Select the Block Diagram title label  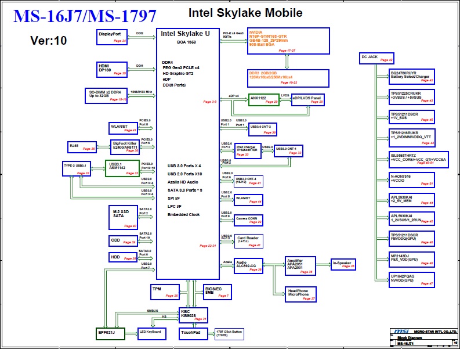(410, 338)
